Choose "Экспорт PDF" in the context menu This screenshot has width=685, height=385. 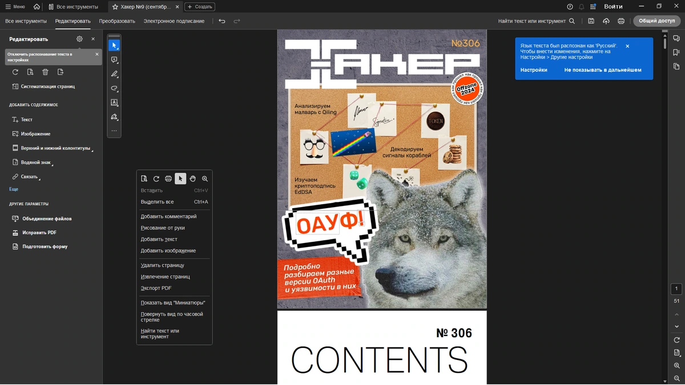174,288
